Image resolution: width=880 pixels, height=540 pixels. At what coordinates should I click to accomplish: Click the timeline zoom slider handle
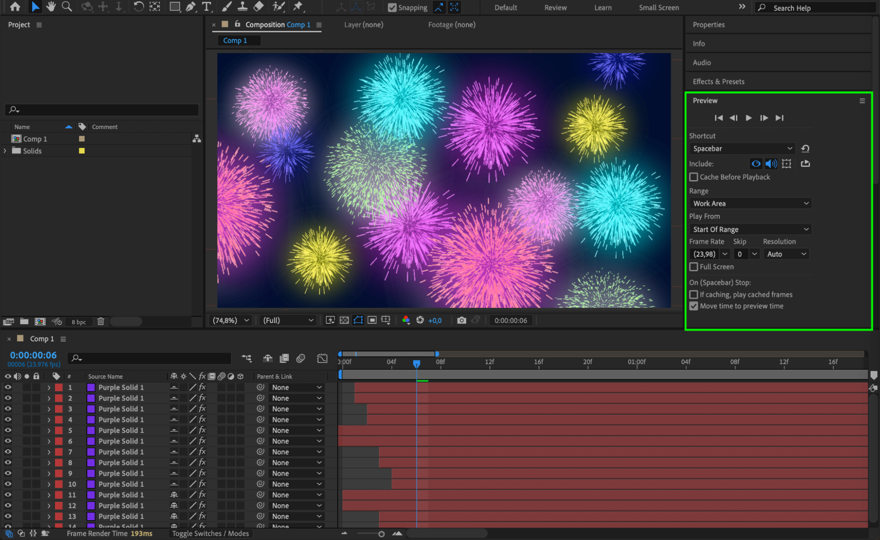[x=381, y=534]
